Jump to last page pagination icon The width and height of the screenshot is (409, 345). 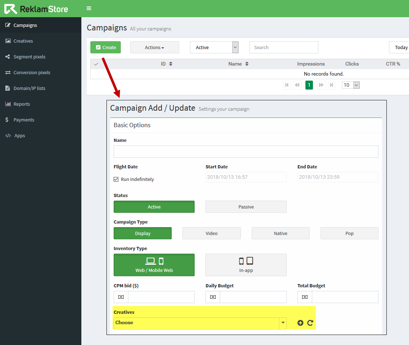332,85
